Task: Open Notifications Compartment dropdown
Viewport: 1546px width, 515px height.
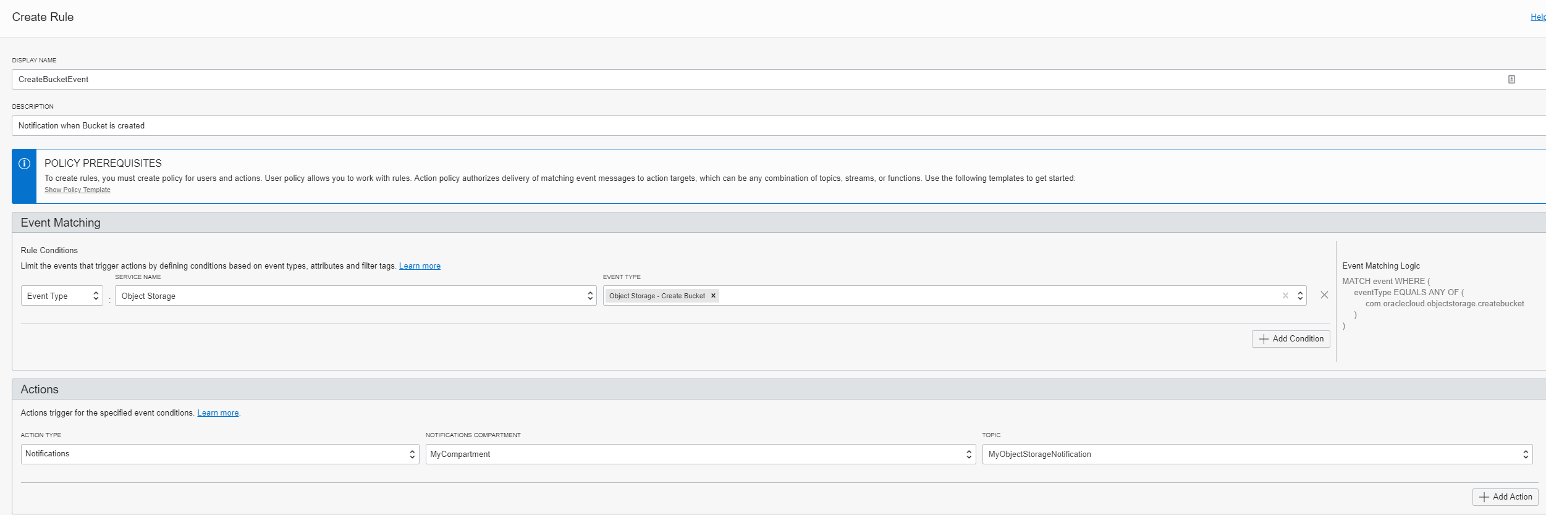Action: pos(701,454)
